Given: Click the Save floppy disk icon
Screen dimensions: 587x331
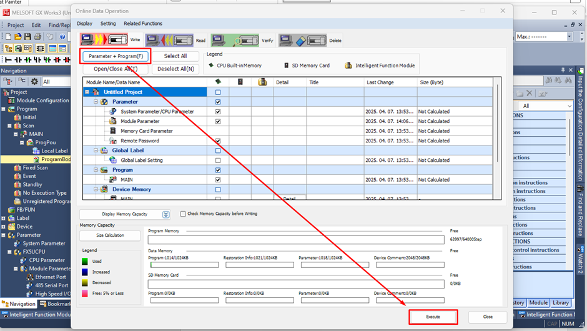Looking at the screenshot, I should 27,36.
